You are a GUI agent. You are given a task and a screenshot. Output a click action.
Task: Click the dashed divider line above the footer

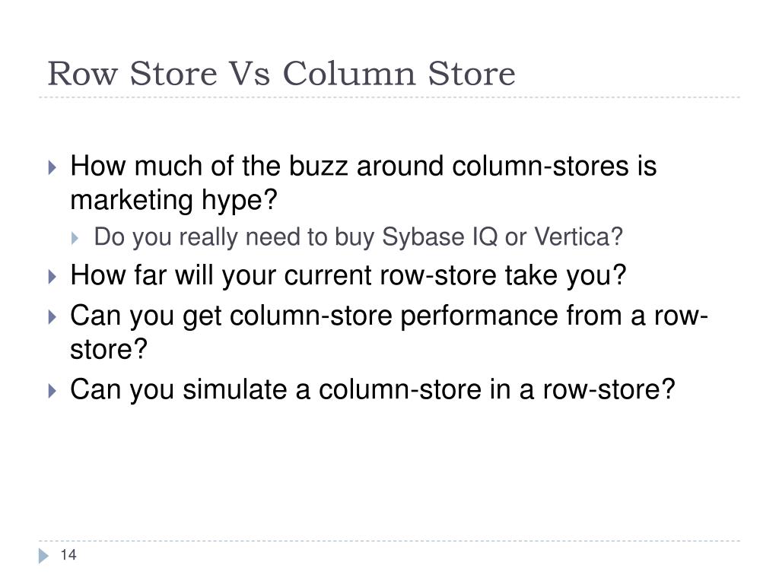click(x=389, y=541)
